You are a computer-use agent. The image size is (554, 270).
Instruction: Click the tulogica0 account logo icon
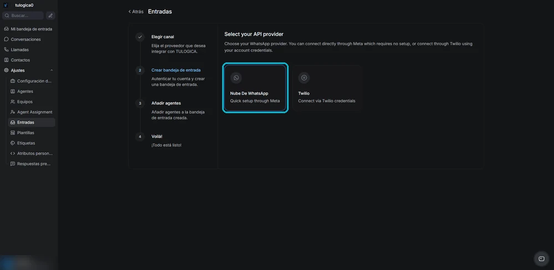(x=6, y=6)
